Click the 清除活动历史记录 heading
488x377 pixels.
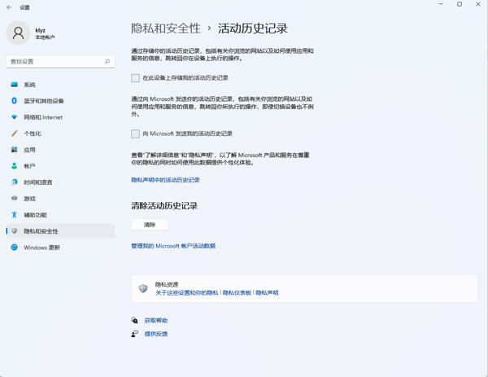[x=164, y=206]
